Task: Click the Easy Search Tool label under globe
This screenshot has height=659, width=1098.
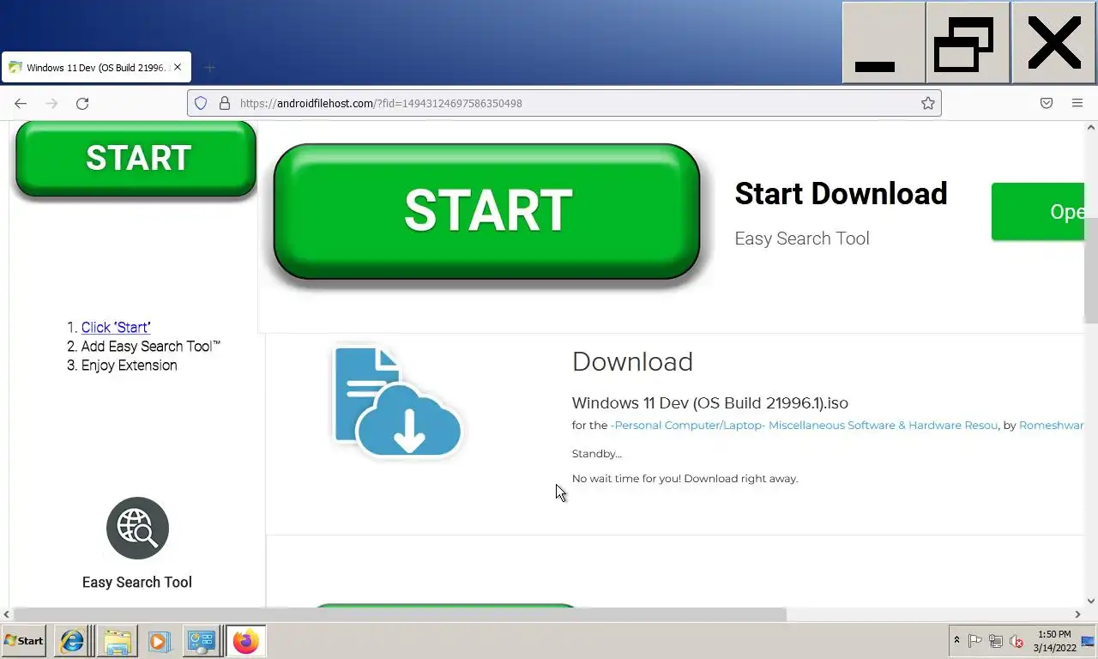Action: tap(137, 582)
